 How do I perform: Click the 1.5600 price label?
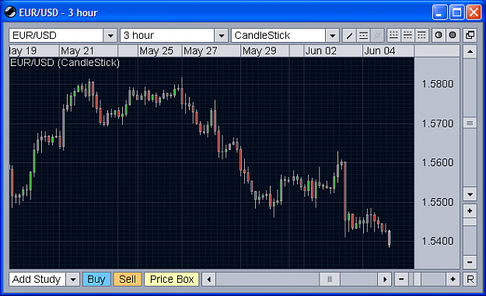[x=437, y=162]
